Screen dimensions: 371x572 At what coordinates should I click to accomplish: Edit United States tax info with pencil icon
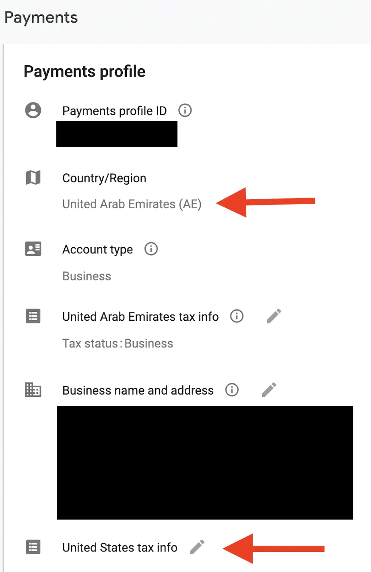pyautogui.click(x=197, y=547)
